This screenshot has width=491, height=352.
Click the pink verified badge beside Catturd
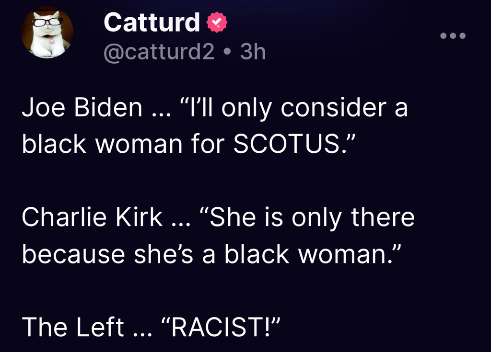[216, 23]
